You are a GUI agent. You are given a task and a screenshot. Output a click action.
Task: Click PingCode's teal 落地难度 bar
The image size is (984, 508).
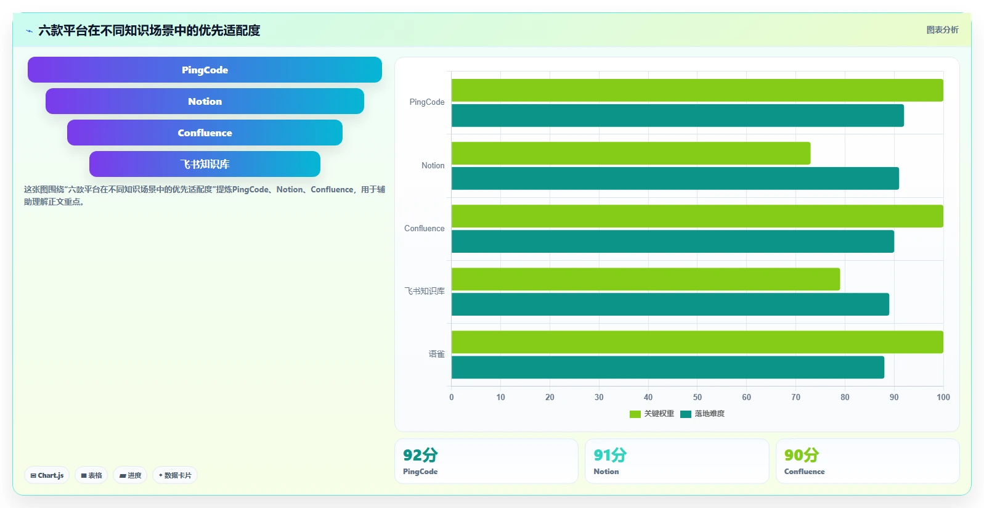coord(678,115)
